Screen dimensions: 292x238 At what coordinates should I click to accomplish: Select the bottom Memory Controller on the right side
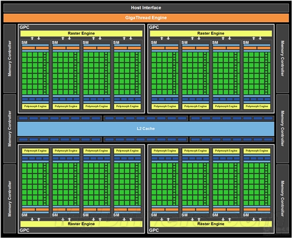282,199
